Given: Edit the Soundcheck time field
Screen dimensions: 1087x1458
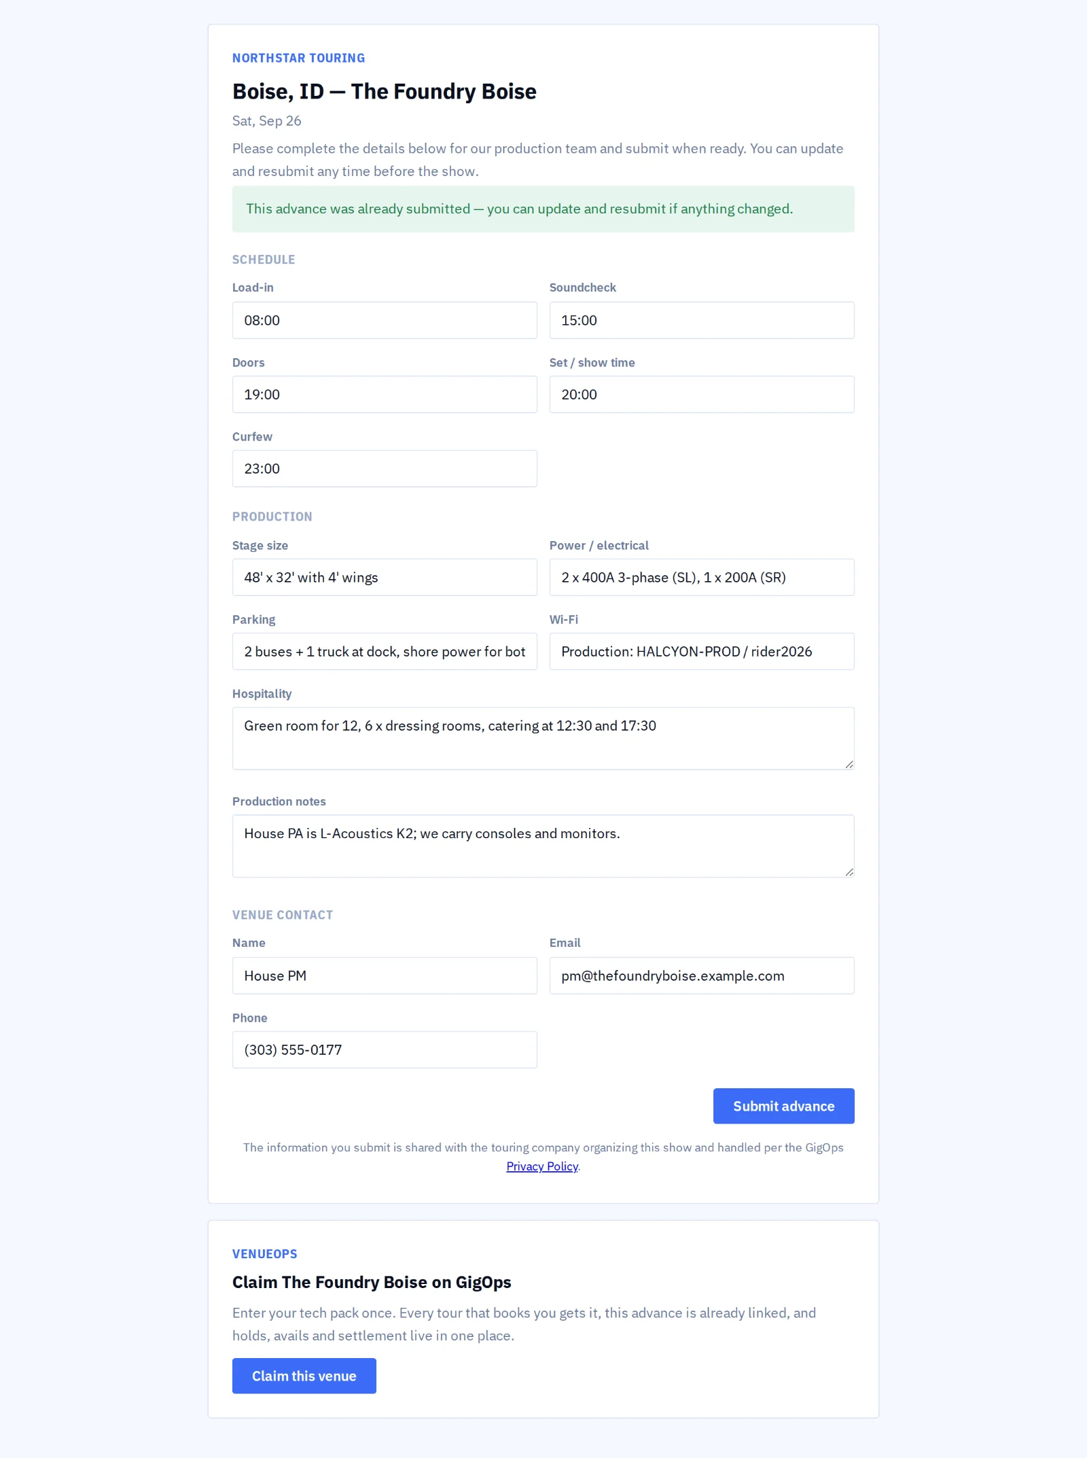Looking at the screenshot, I should point(702,320).
